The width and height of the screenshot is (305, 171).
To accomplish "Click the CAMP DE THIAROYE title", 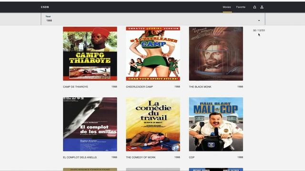I will (x=75, y=86).
